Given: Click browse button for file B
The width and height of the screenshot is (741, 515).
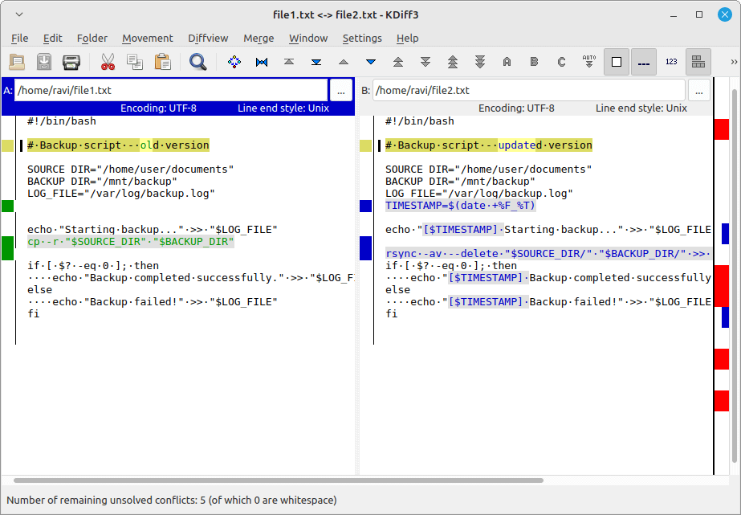Looking at the screenshot, I should pyautogui.click(x=698, y=91).
